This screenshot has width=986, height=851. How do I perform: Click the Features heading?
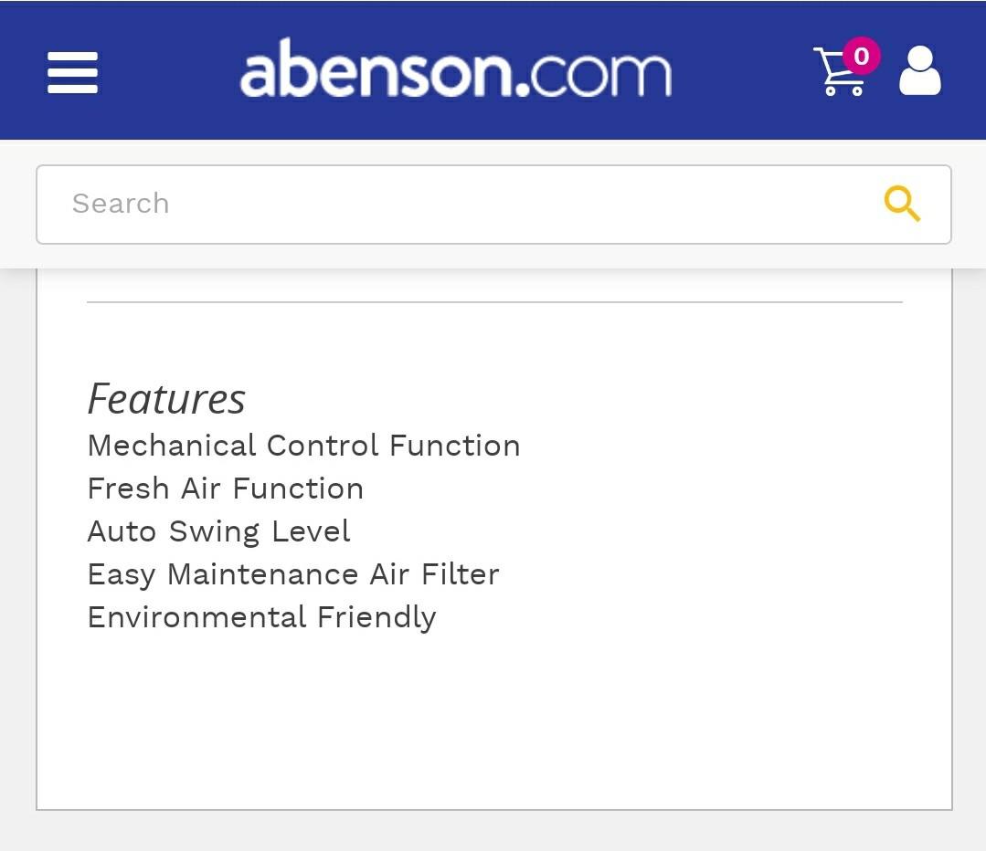tap(165, 399)
